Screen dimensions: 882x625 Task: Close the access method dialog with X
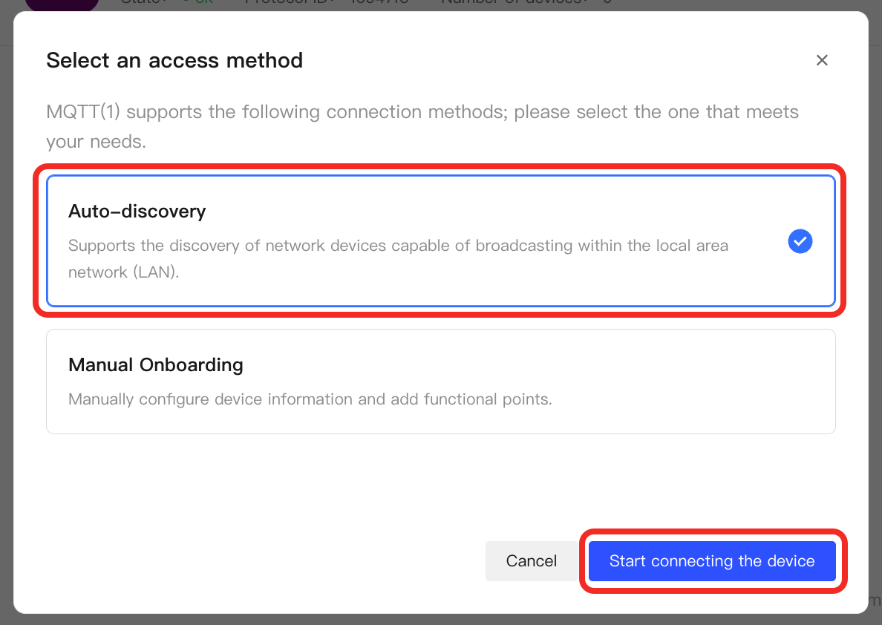tap(822, 60)
